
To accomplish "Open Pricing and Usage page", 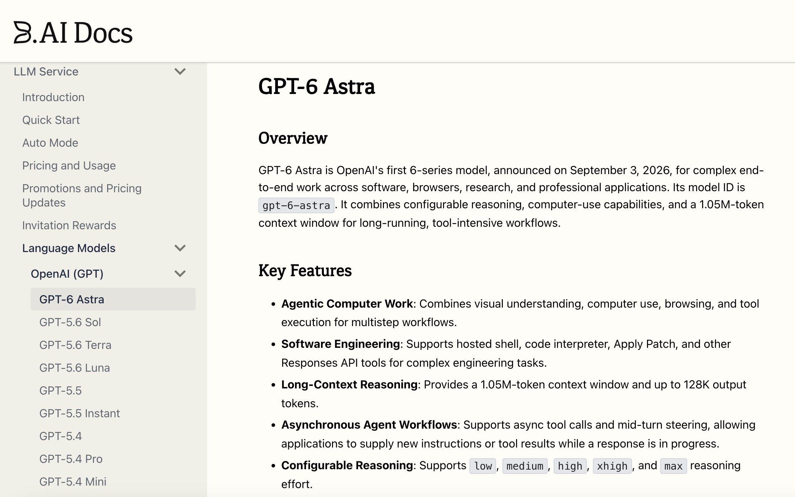I will tap(69, 166).
